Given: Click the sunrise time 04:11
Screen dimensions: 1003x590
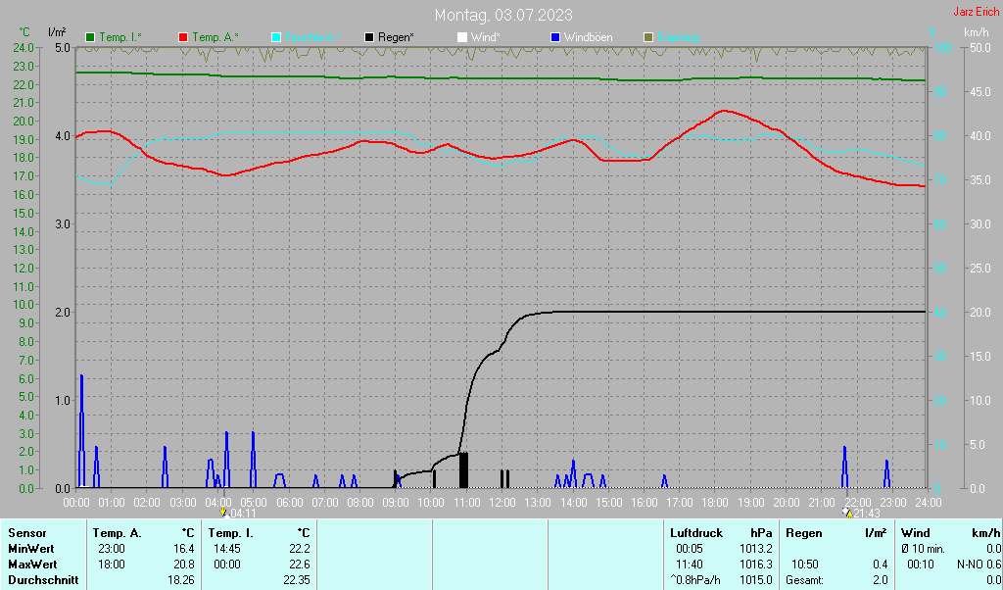Looking at the screenshot, I should [243, 514].
